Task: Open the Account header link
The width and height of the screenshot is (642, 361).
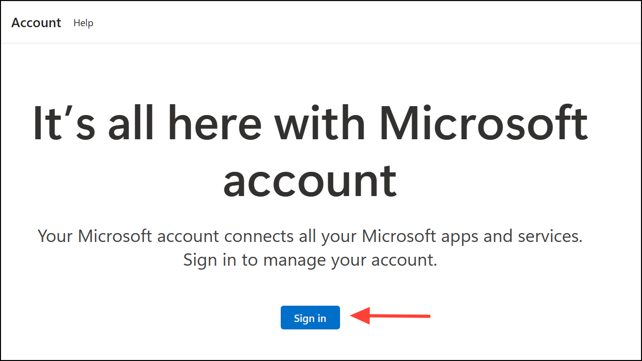Action: point(36,23)
